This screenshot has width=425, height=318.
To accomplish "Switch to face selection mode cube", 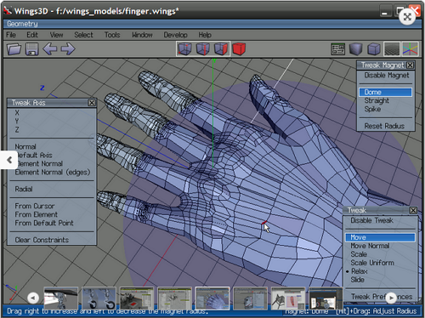I will 221,49.
